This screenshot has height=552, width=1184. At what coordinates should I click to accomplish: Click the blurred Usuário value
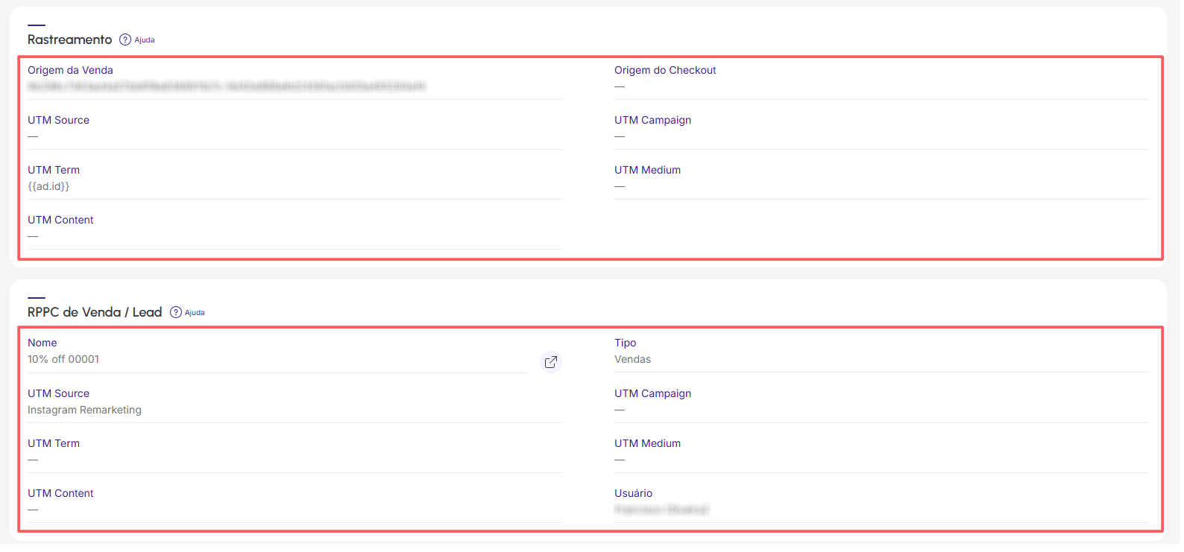tap(661, 510)
